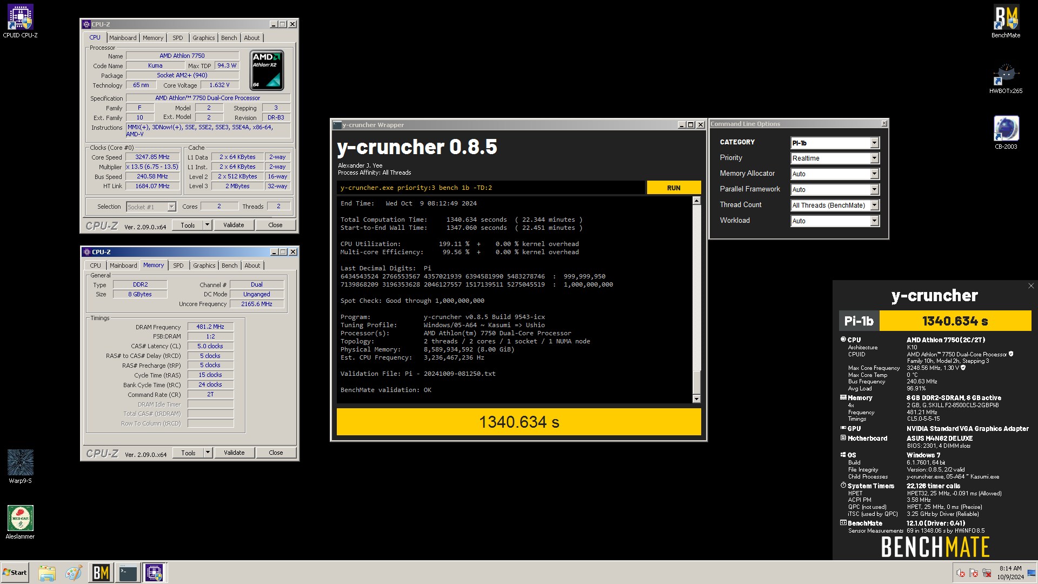Select CPU tab in bottom CPU-Z window
This screenshot has width=1038, height=584.
pos(96,266)
